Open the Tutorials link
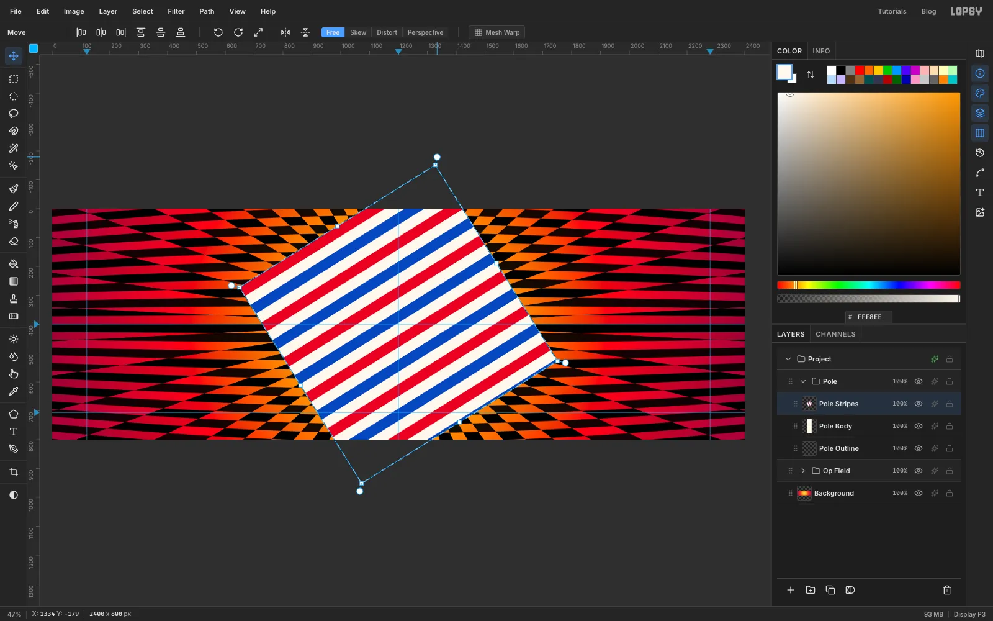993x621 pixels. pos(892,11)
